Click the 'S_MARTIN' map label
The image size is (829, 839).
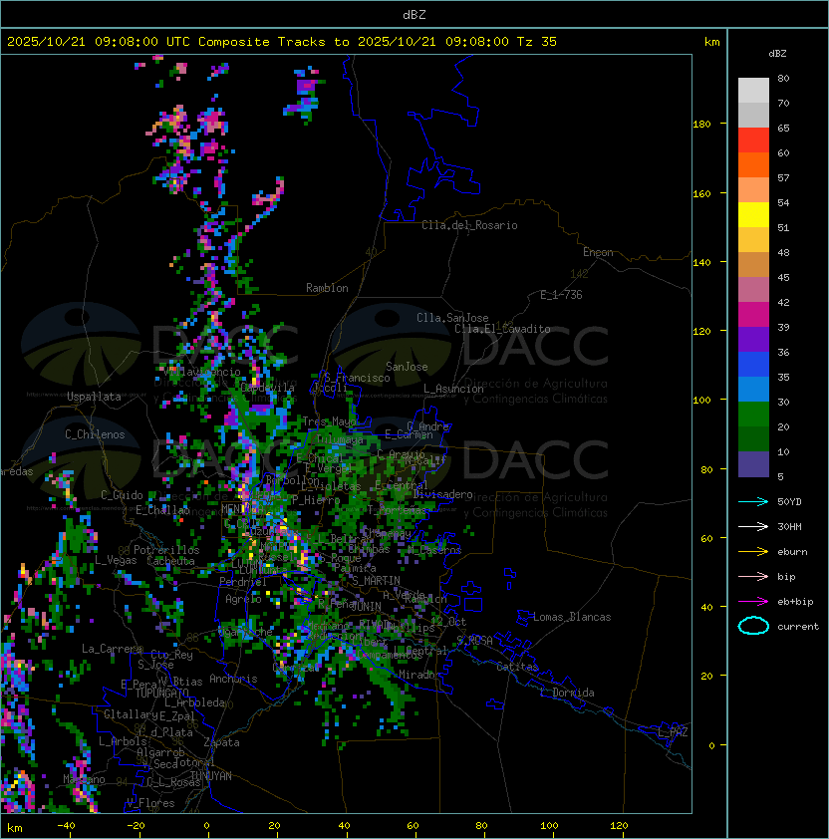click(377, 581)
